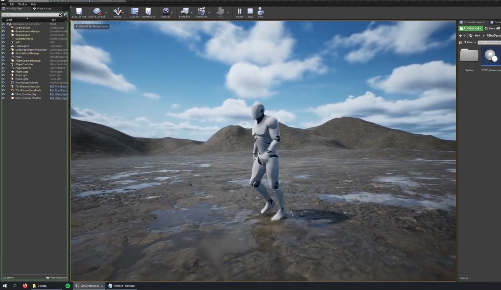
Task: Open the Content toolbar icon
Action: (135, 13)
